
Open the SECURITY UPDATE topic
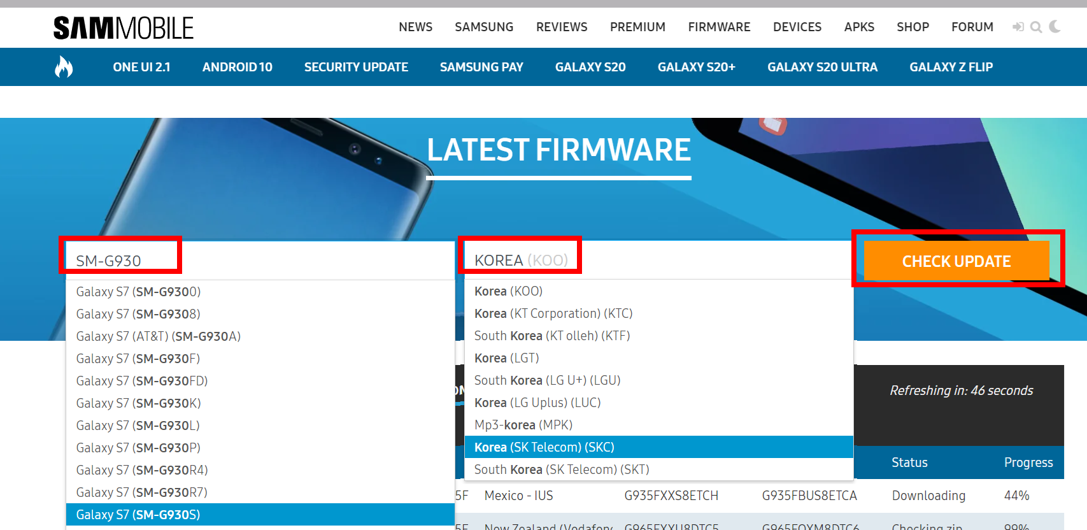pos(356,67)
